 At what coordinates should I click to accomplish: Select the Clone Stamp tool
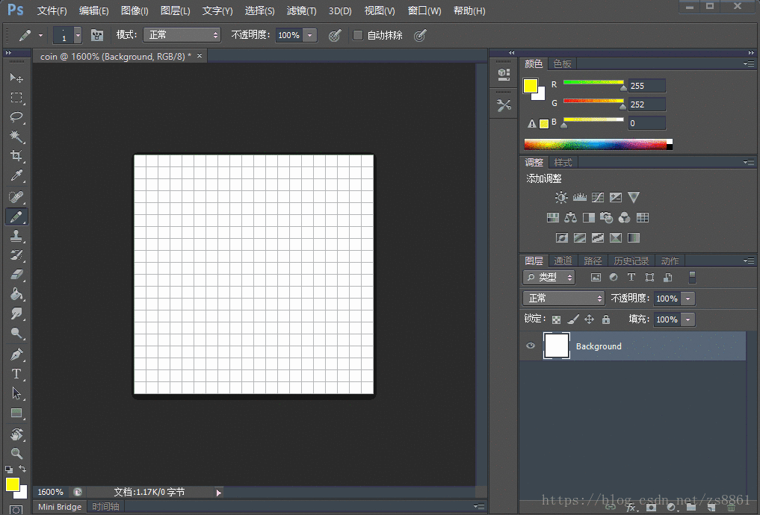click(x=16, y=236)
